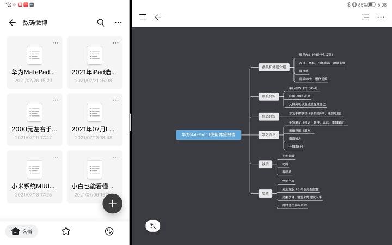The width and height of the screenshot is (392, 245).
Task: Open the 小白也能看懂 document title
Action: [92, 187]
